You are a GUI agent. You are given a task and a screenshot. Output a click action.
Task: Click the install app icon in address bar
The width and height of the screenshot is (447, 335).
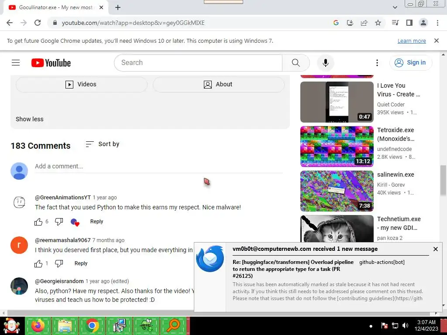point(350,23)
